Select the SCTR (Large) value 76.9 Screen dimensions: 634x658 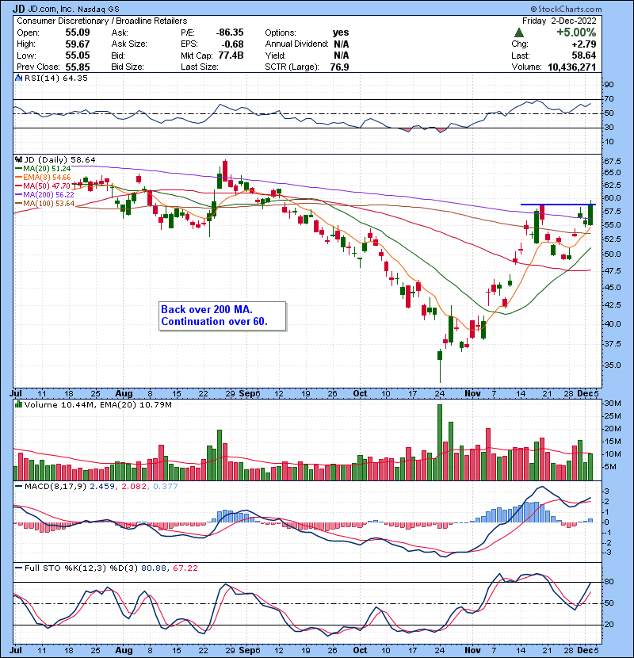[x=339, y=67]
